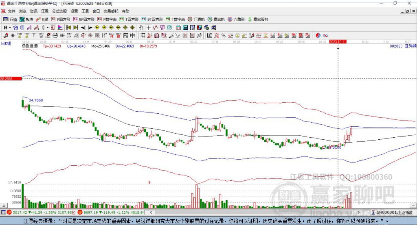
Task: Click the table grid icon in status bar
Action: pyautogui.click(x=3, y=212)
